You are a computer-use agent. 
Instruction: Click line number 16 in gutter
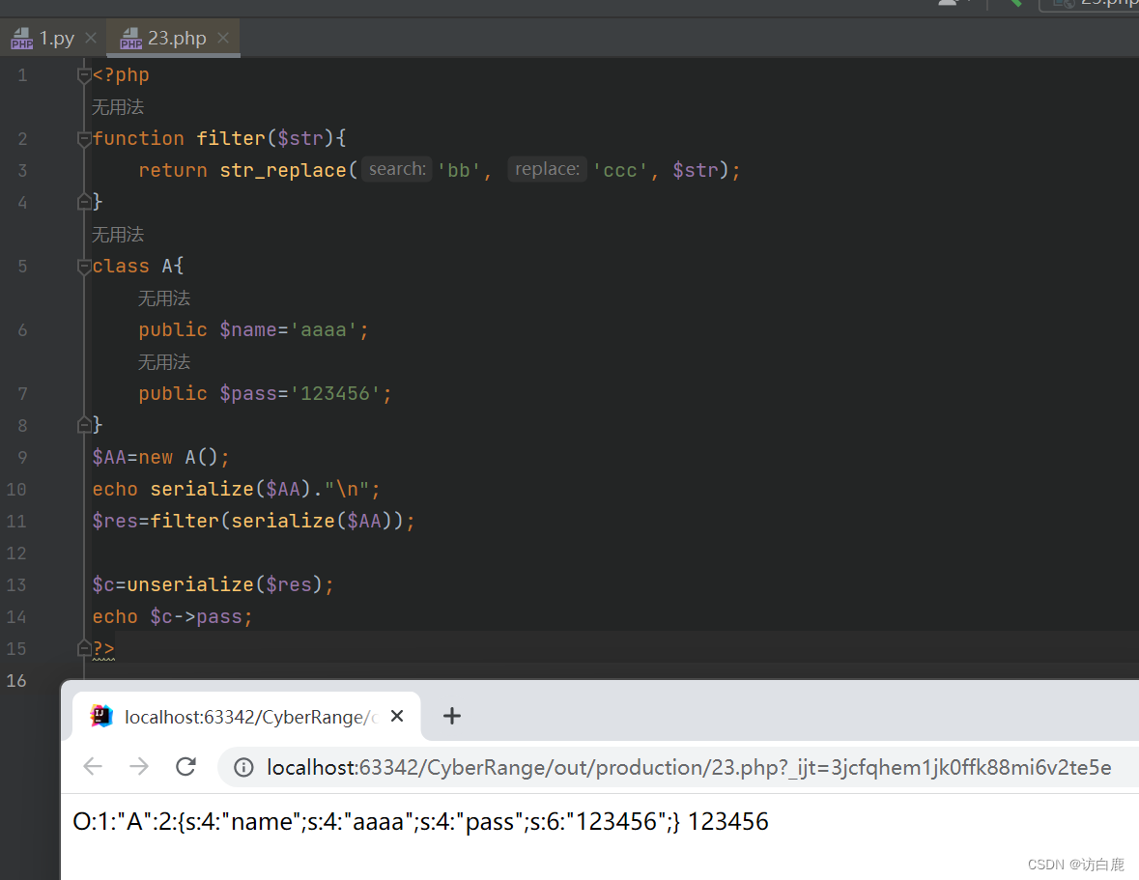pos(16,681)
